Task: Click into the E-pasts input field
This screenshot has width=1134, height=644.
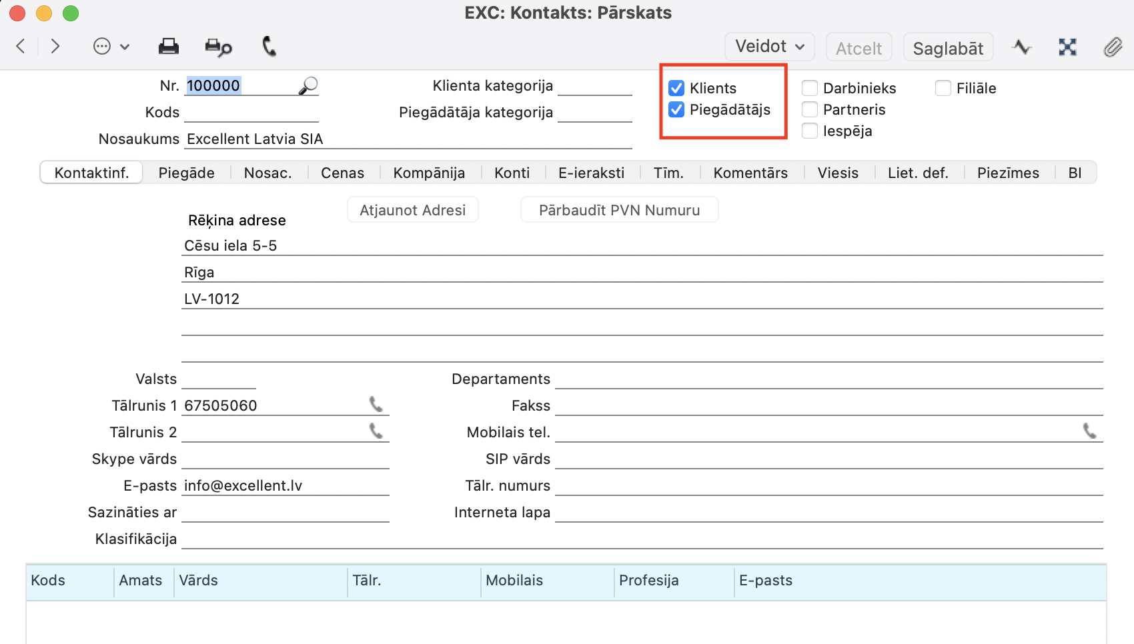Action: [x=285, y=486]
